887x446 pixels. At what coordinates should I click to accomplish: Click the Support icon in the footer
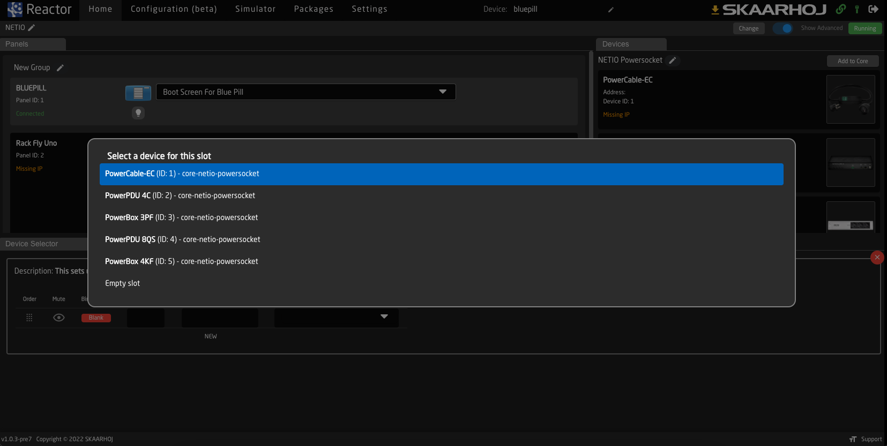[x=853, y=439]
